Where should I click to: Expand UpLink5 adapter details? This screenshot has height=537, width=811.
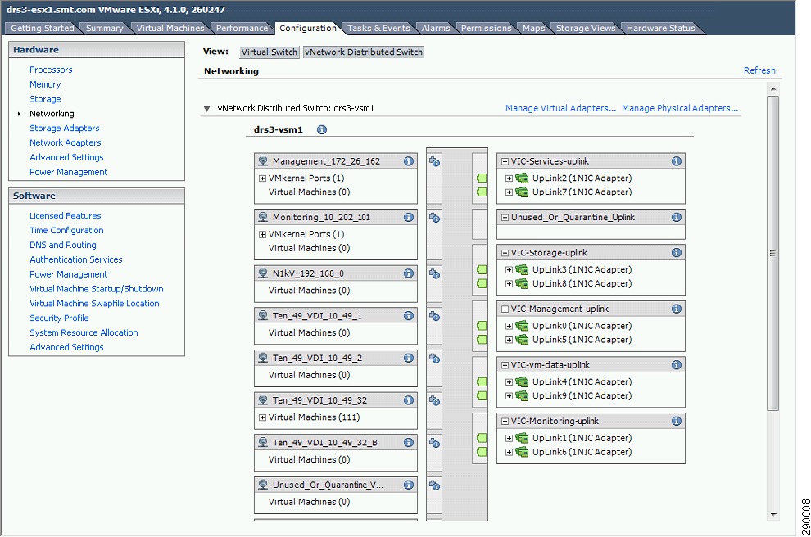(x=509, y=340)
